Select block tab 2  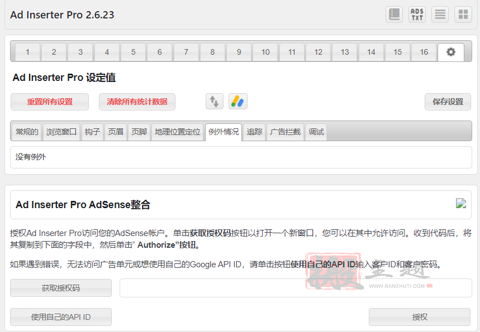pyautogui.click(x=54, y=52)
